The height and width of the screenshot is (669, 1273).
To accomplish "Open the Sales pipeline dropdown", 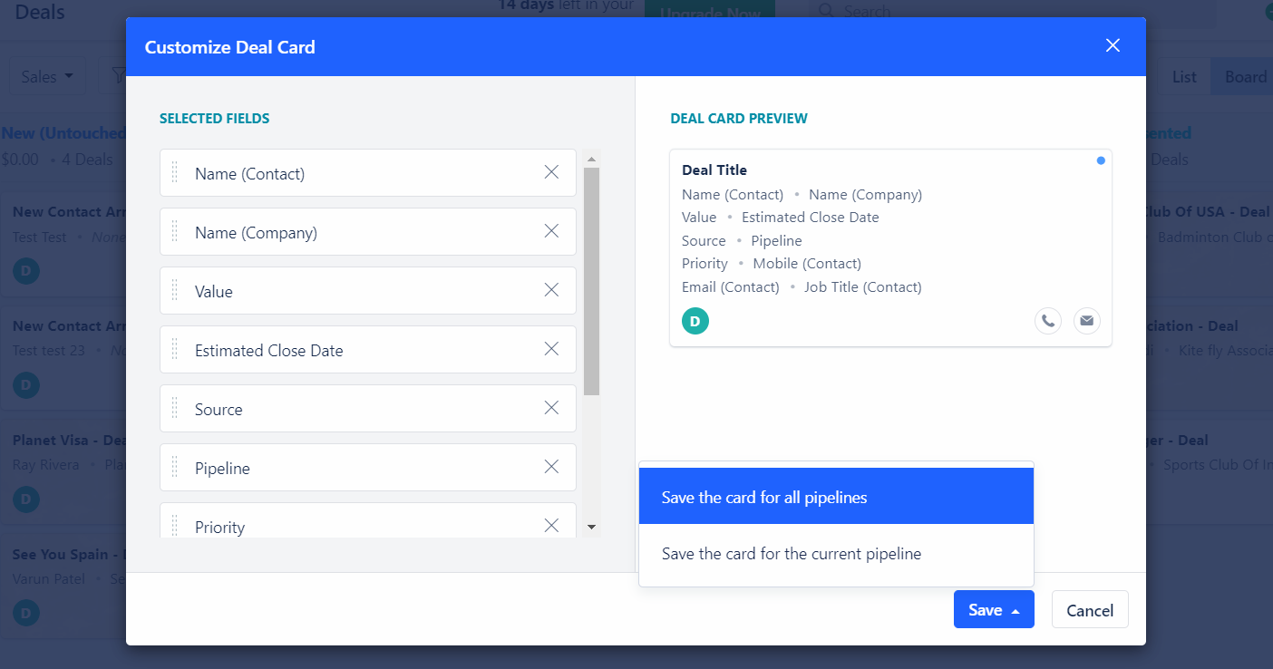I will [47, 75].
